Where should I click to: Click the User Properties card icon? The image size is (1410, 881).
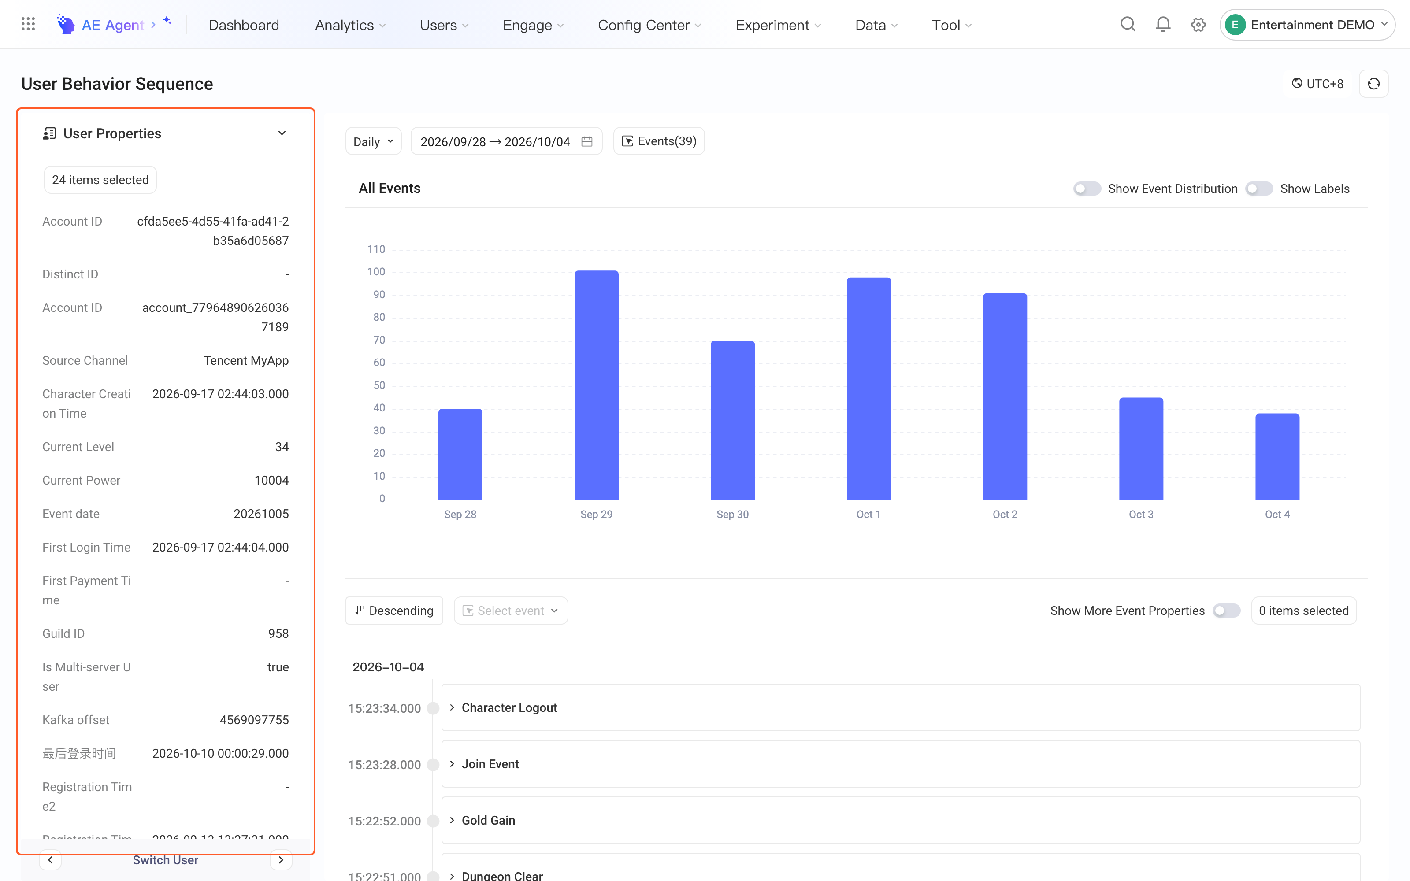click(49, 133)
